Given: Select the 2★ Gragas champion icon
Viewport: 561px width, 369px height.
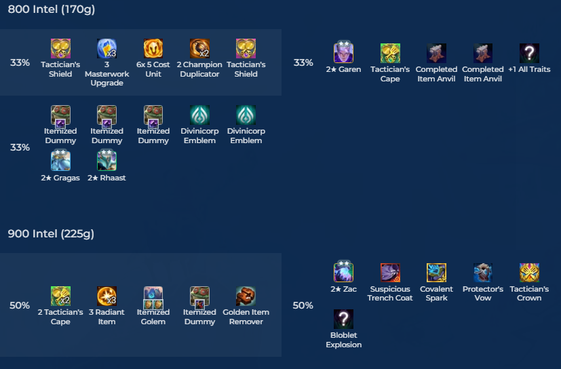Looking at the screenshot, I should (60, 160).
